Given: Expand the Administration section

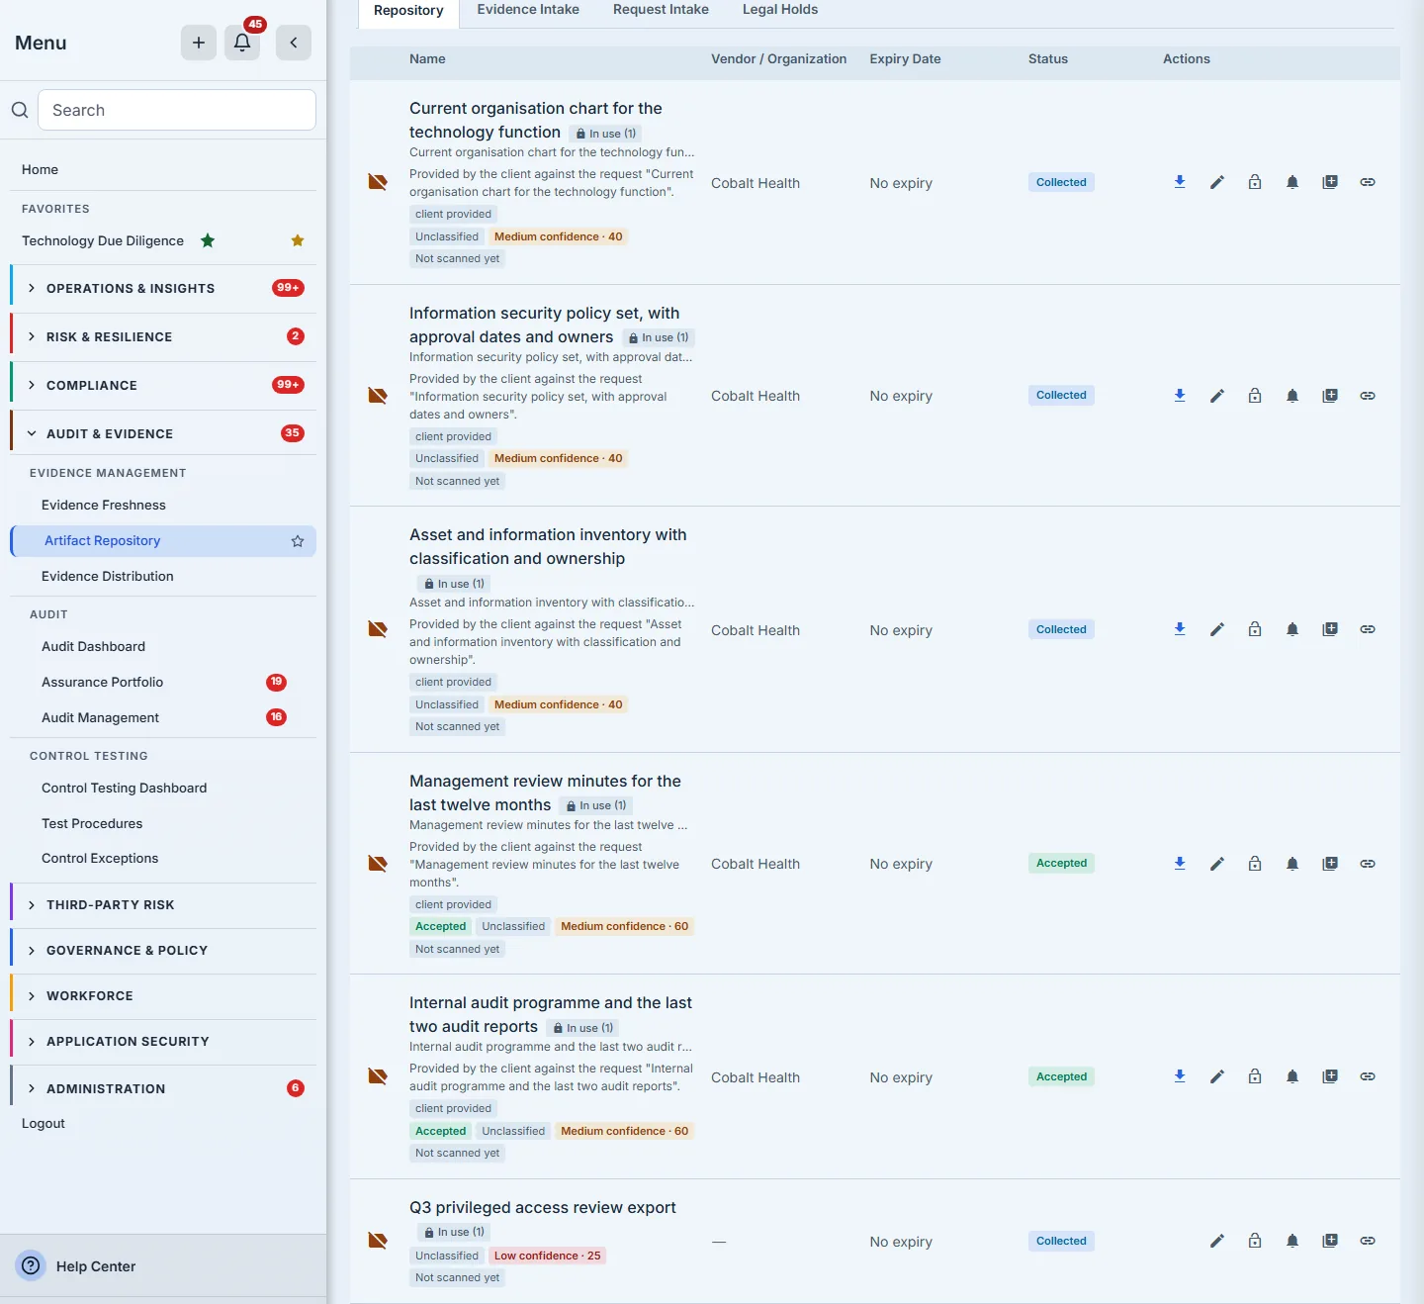Looking at the screenshot, I should click(x=163, y=1088).
